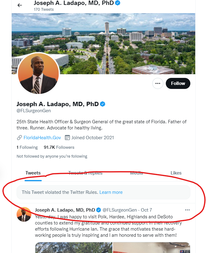206x253 pixels.
Task: Open the FloridaHealth.Gov link
Action: pos(42,138)
